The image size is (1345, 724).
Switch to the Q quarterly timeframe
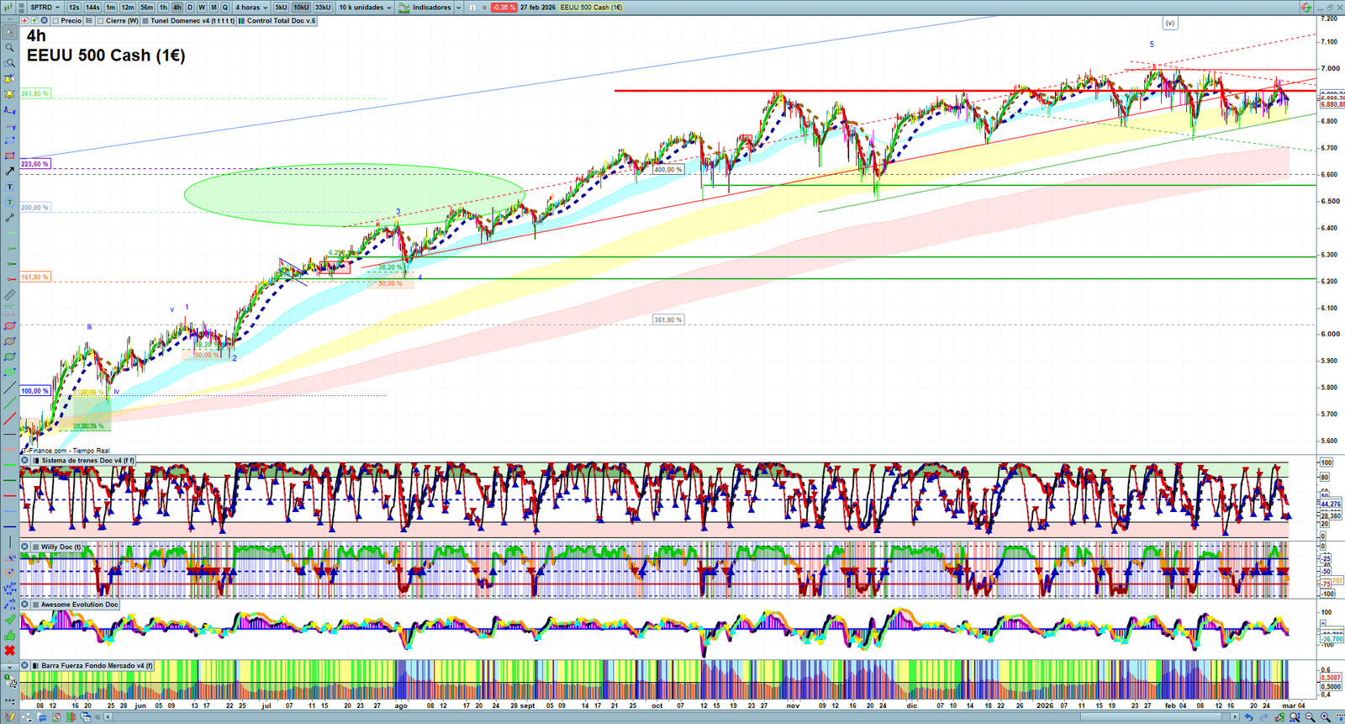(225, 7)
